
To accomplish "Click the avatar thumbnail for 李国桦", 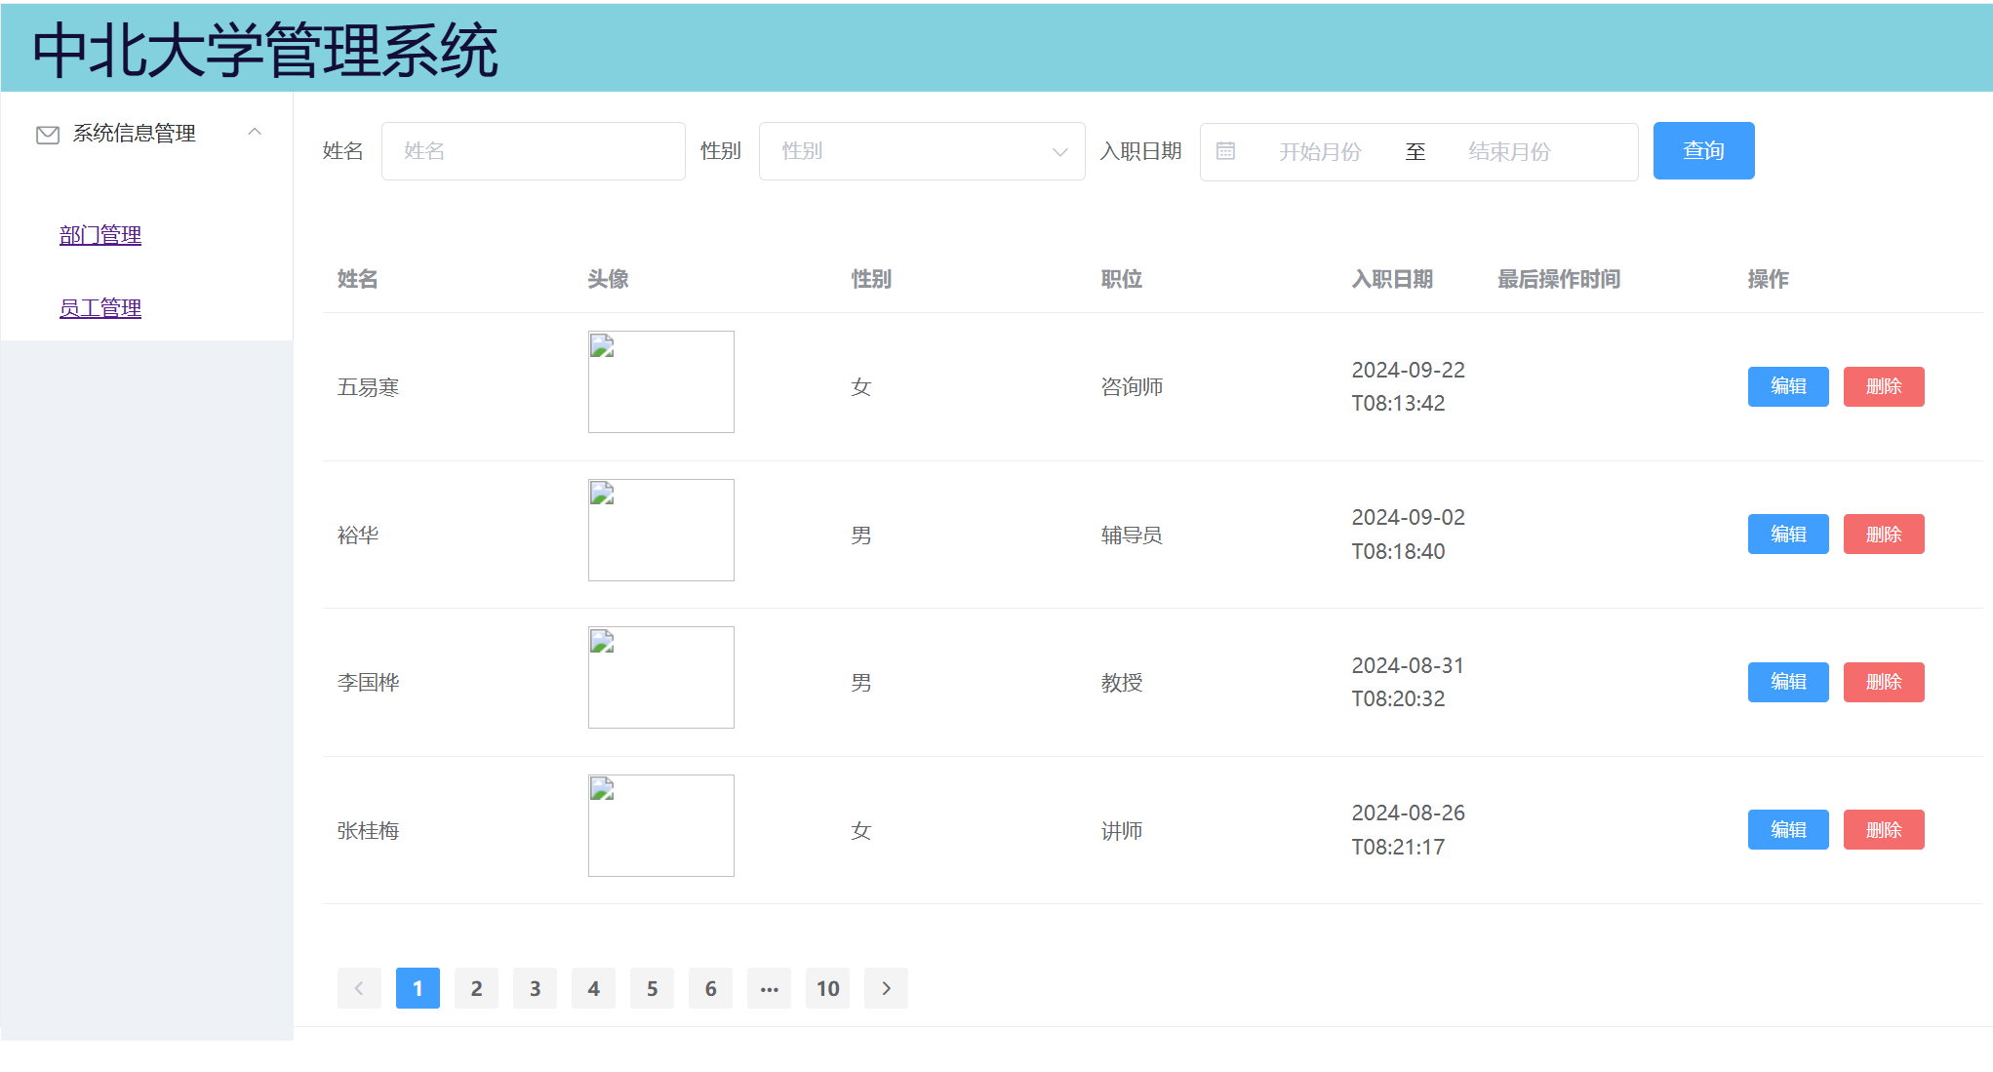I will [x=660, y=677].
